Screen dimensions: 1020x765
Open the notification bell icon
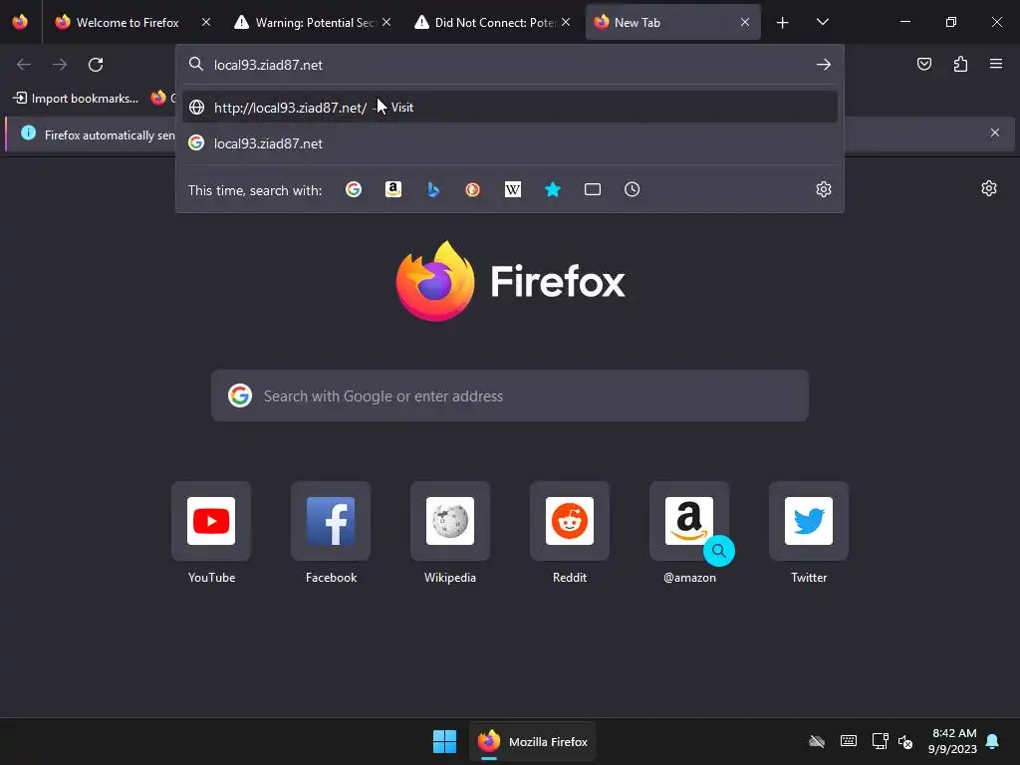(x=993, y=741)
